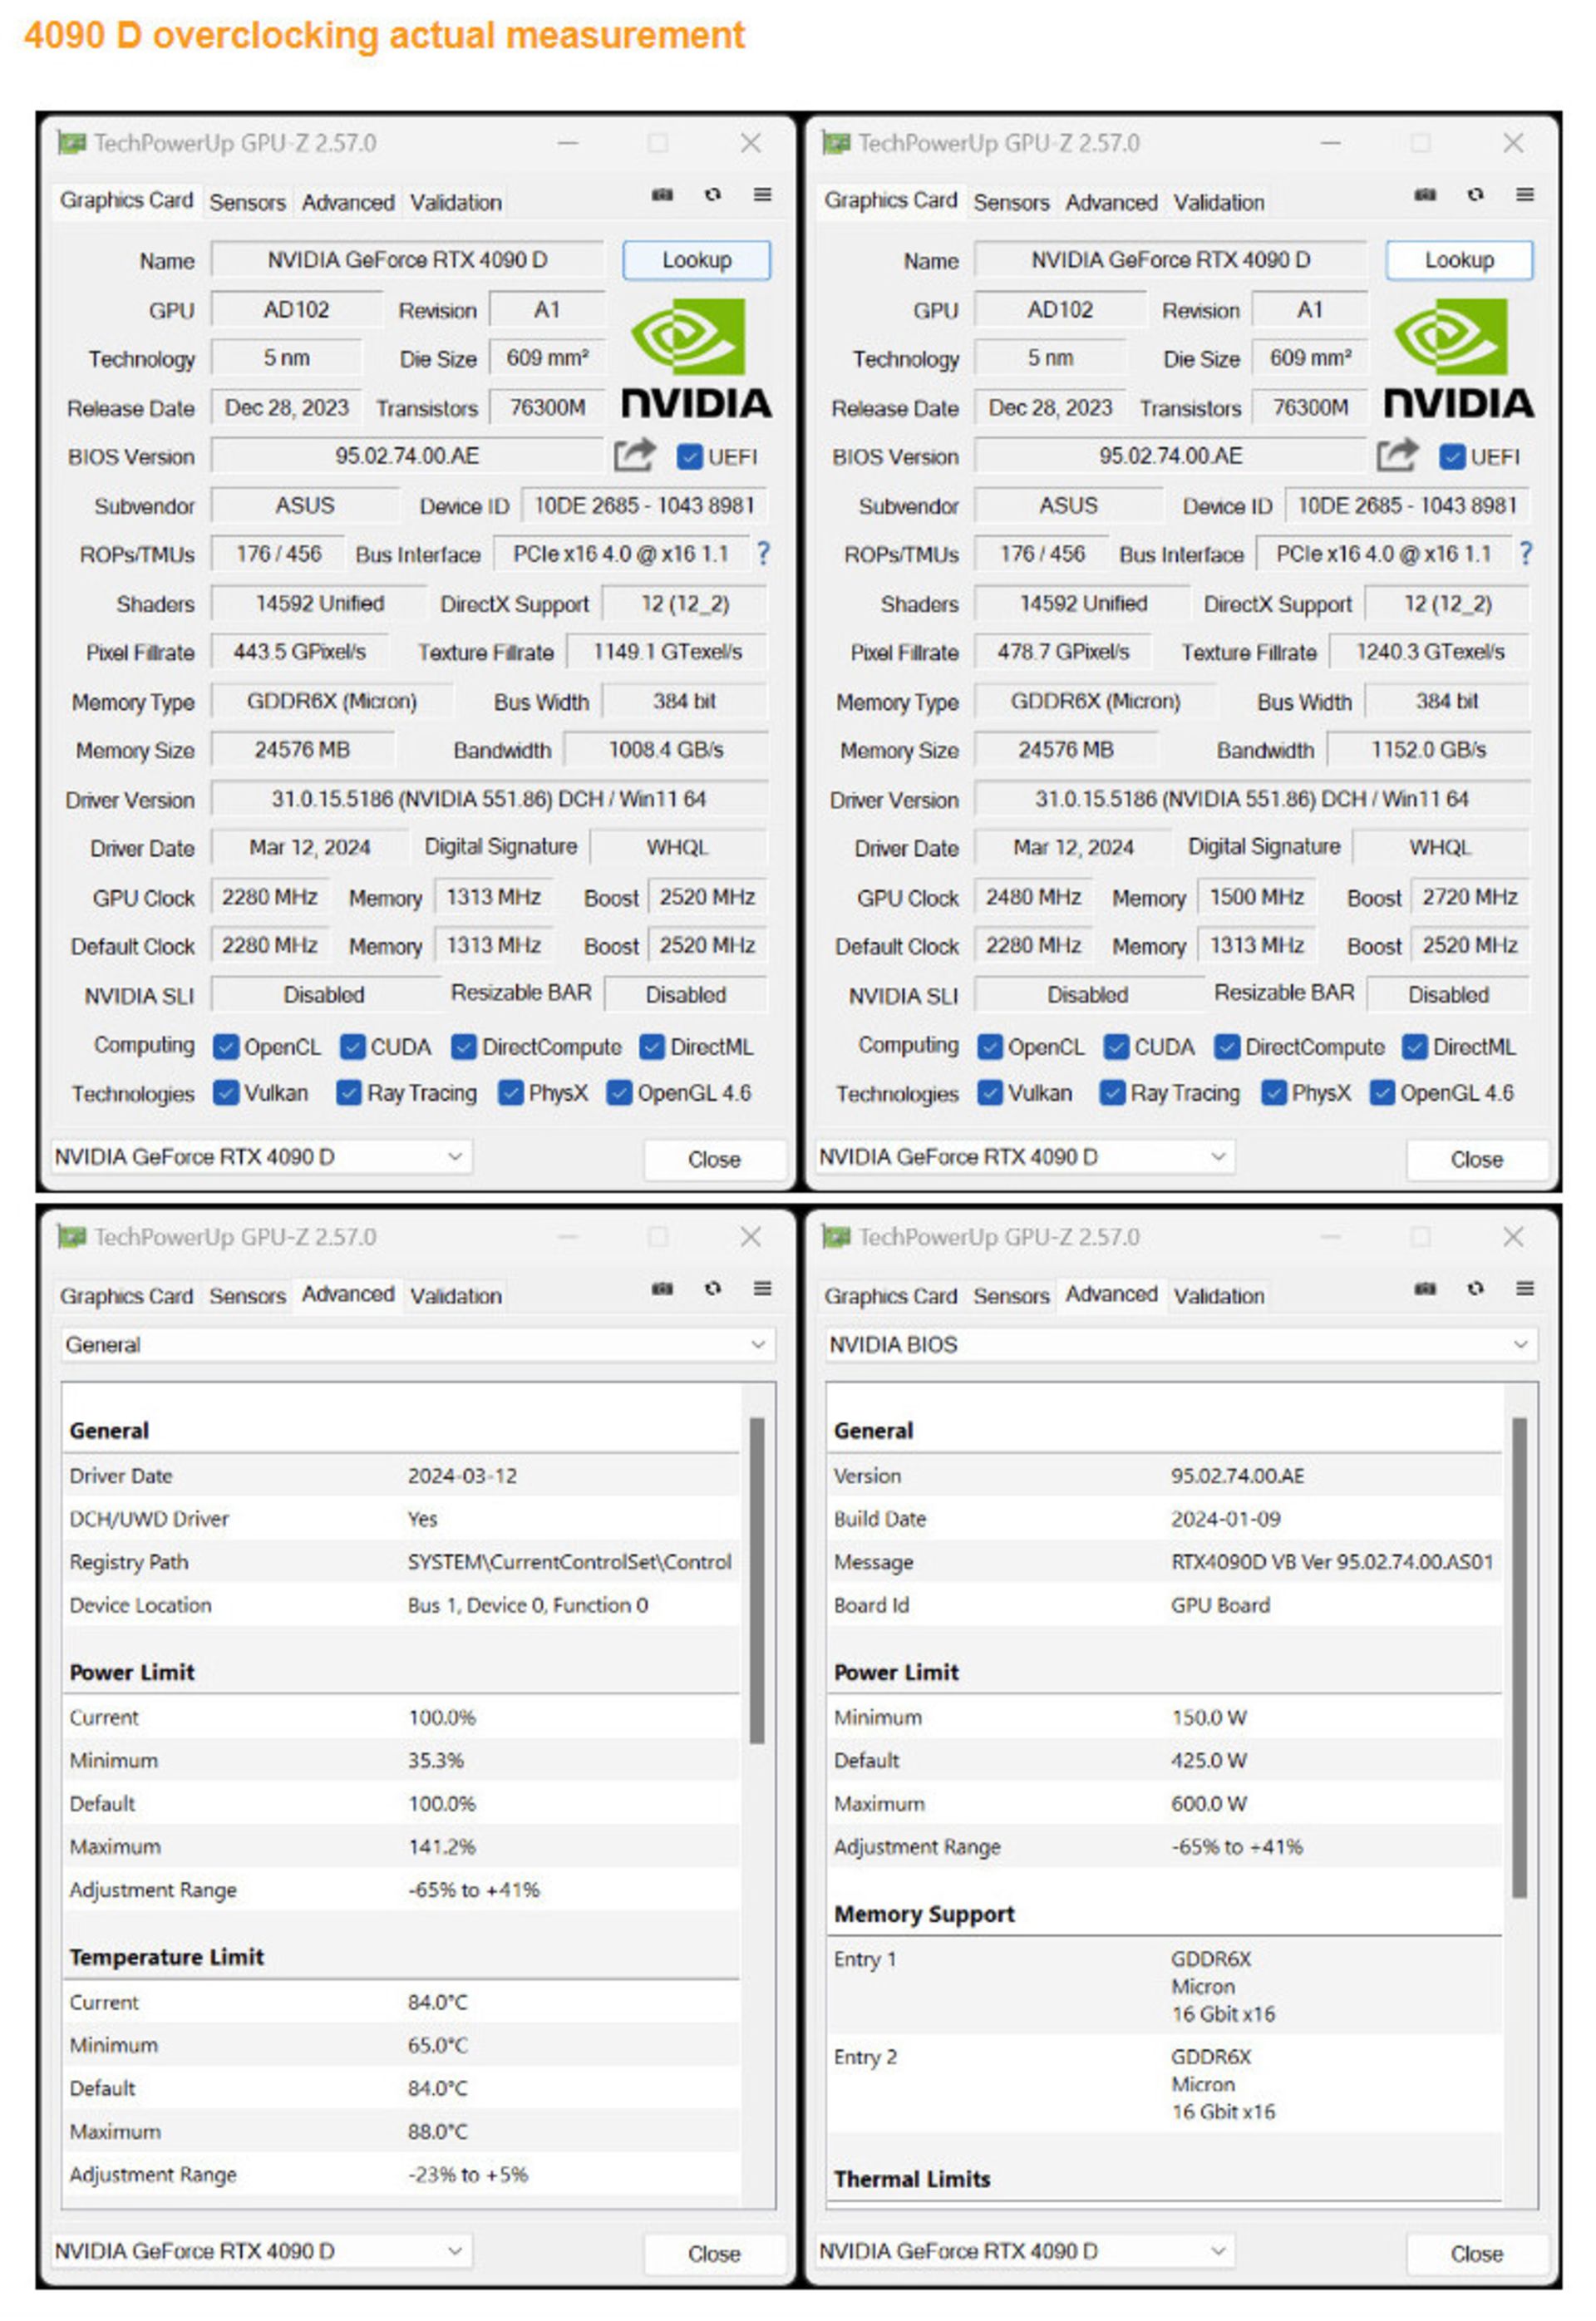Toggle OpenCL checkbox in top-left window
Viewport: 1596px width, 2321px height.
(x=226, y=1047)
